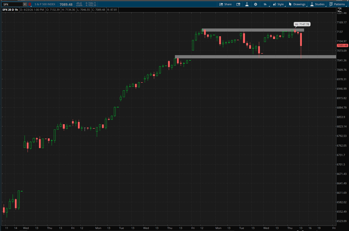Open the Style dropdown menu
349x231 pixels.
(278, 4)
